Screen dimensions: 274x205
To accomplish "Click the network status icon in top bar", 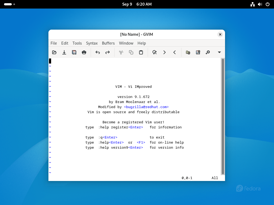I will [x=253, y=4].
